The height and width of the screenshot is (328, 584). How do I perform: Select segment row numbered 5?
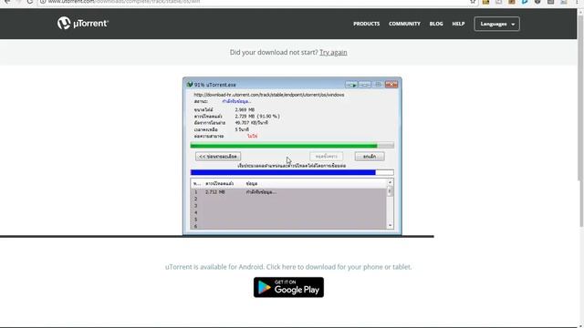point(288,220)
